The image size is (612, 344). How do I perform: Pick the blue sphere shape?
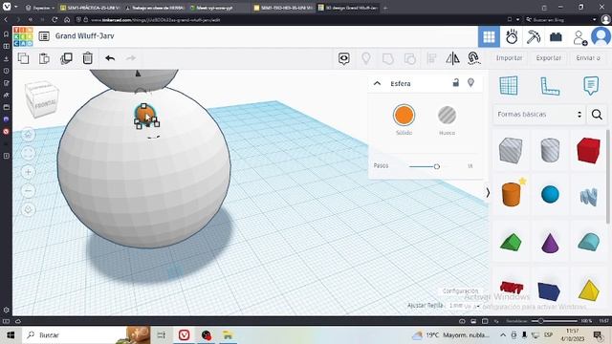pyautogui.click(x=550, y=194)
